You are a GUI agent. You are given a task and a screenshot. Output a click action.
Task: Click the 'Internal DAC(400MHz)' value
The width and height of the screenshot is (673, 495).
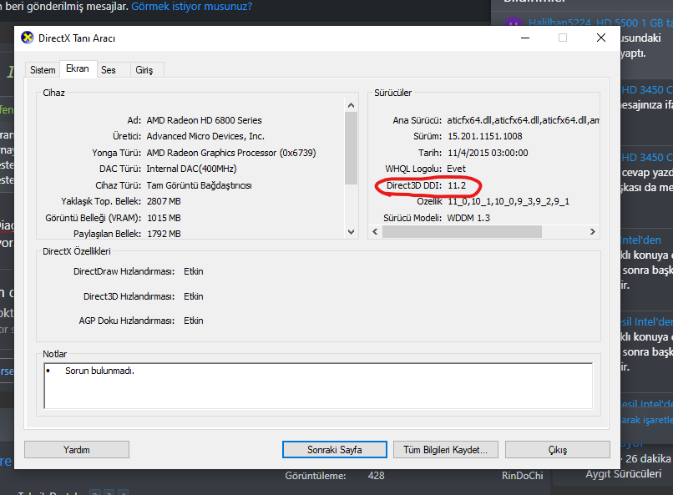pyautogui.click(x=191, y=169)
